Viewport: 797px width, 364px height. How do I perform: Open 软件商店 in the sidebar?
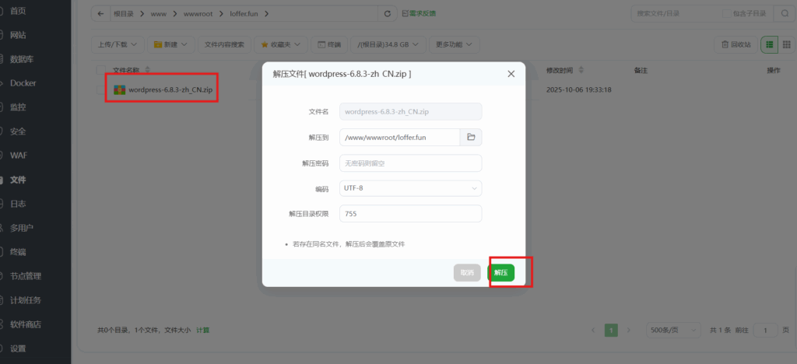pyautogui.click(x=26, y=324)
